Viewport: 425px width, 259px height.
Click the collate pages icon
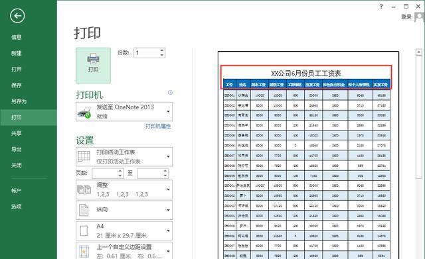[84, 189]
